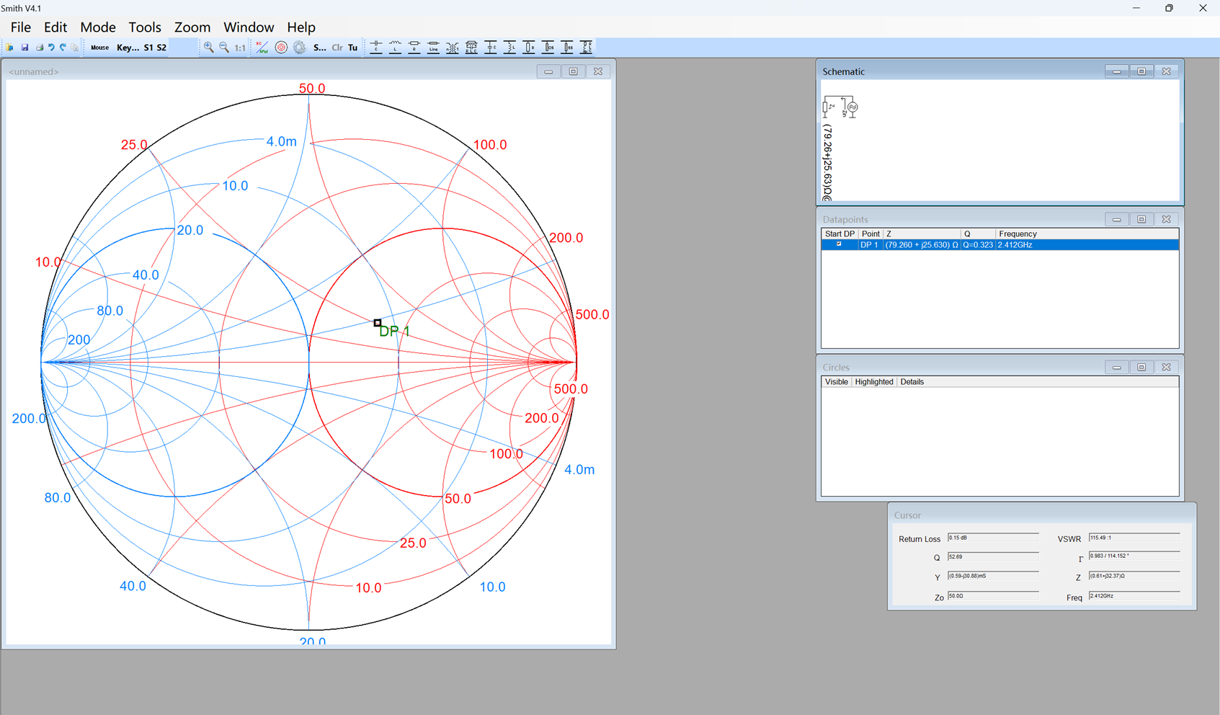This screenshot has width=1220, height=715.
Task: Click the cursor Y admittance field
Action: click(x=993, y=577)
